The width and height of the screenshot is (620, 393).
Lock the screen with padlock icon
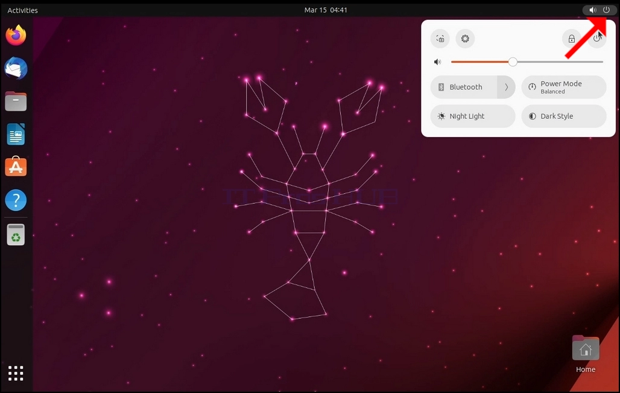pos(571,39)
